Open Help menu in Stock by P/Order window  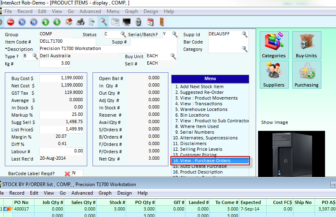142,193
